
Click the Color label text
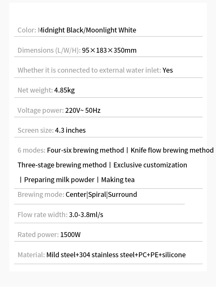[x=27, y=30]
